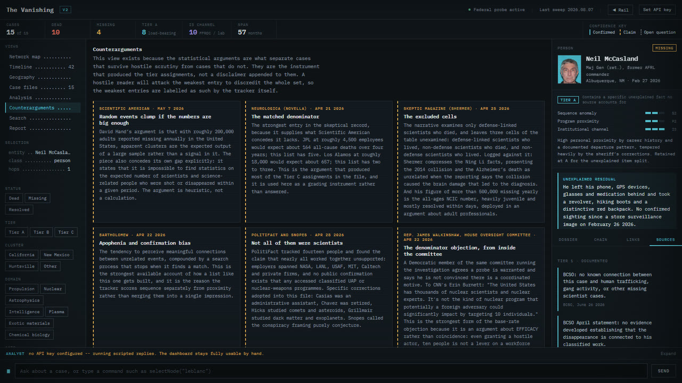The image size is (682, 383).
Task: Filter by Chemical biology domain
Action: (x=29, y=335)
